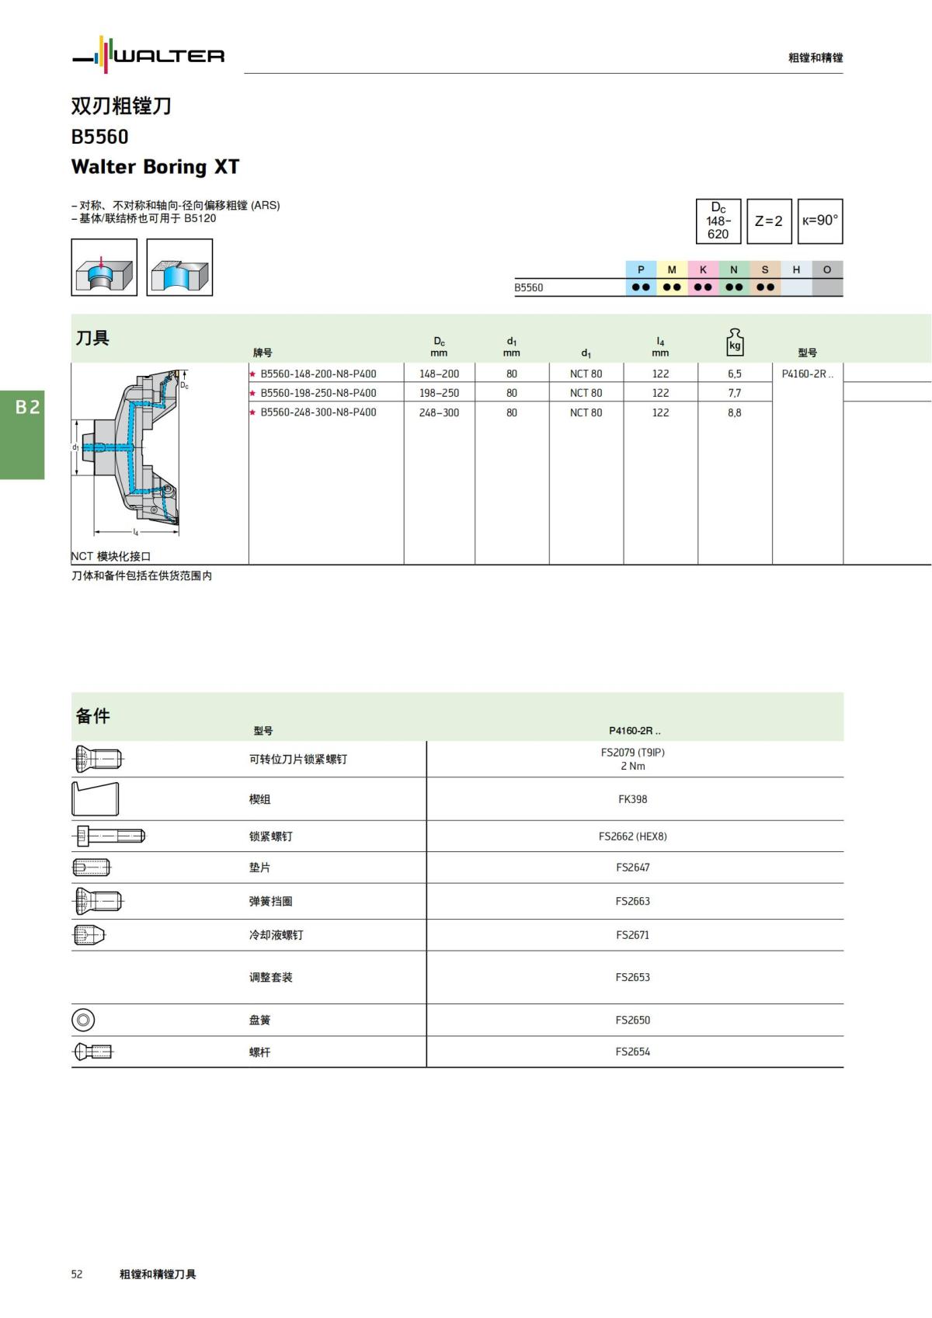932x1318 pixels.
Task: Click the insert clamping screw icon
Action: coord(97,759)
